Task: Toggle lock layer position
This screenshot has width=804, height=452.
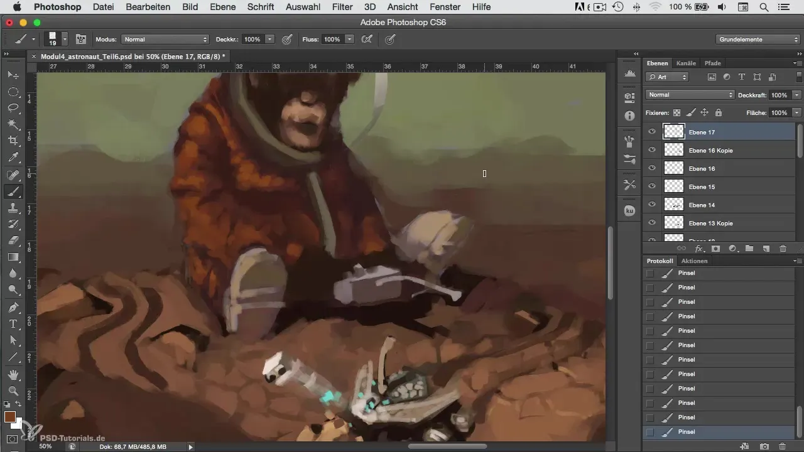Action: coord(705,112)
